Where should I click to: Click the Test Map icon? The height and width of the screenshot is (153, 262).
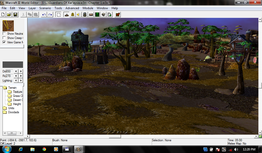(x=118, y=15)
